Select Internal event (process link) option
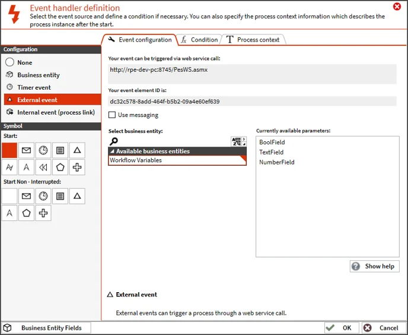The height and width of the screenshot is (335, 408). click(56, 112)
